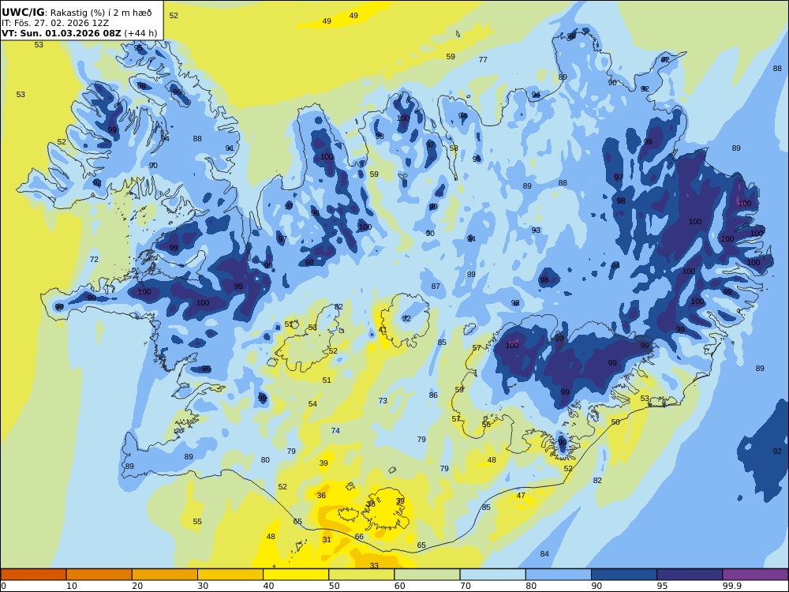The height and width of the screenshot is (592, 789).
Task: Select the bright yellow 40–50 legend segment
Action: click(296, 575)
